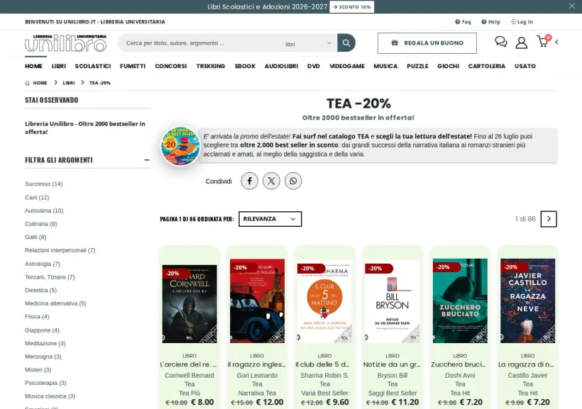Open the CARTOLERIA menu item
Image resolution: width=582 pixels, height=409 pixels.
(x=487, y=66)
